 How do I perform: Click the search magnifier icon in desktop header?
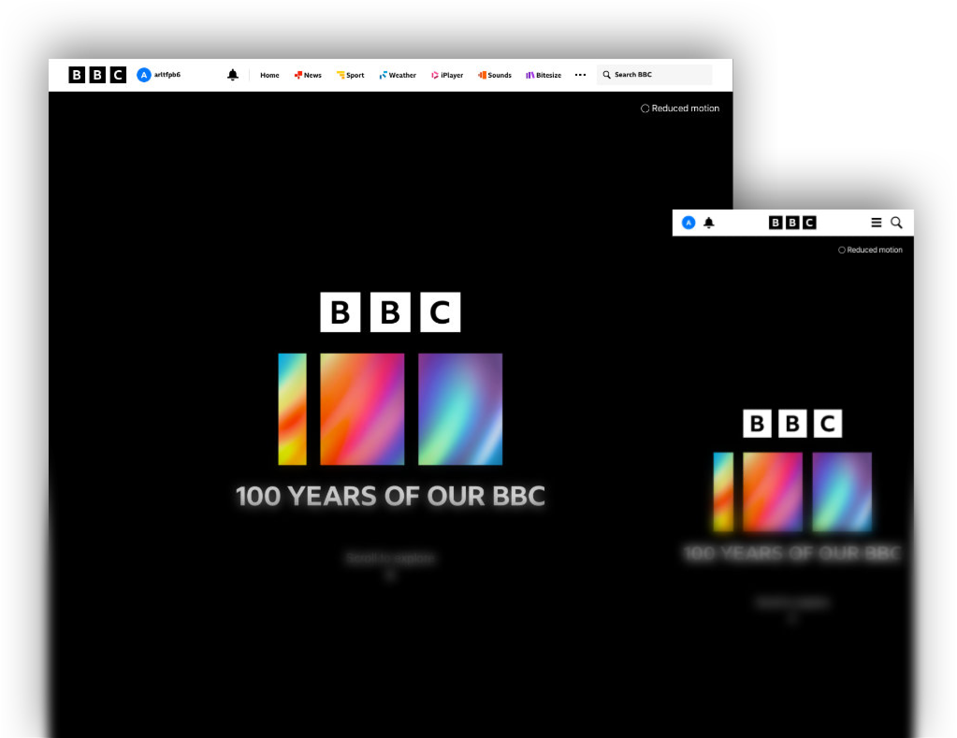point(607,75)
